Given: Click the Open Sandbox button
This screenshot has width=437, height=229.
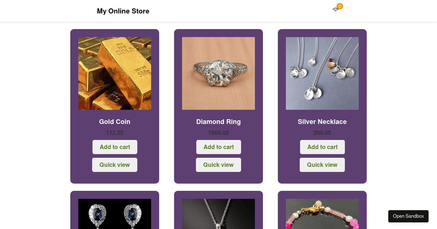Looking at the screenshot, I should click(x=408, y=216).
